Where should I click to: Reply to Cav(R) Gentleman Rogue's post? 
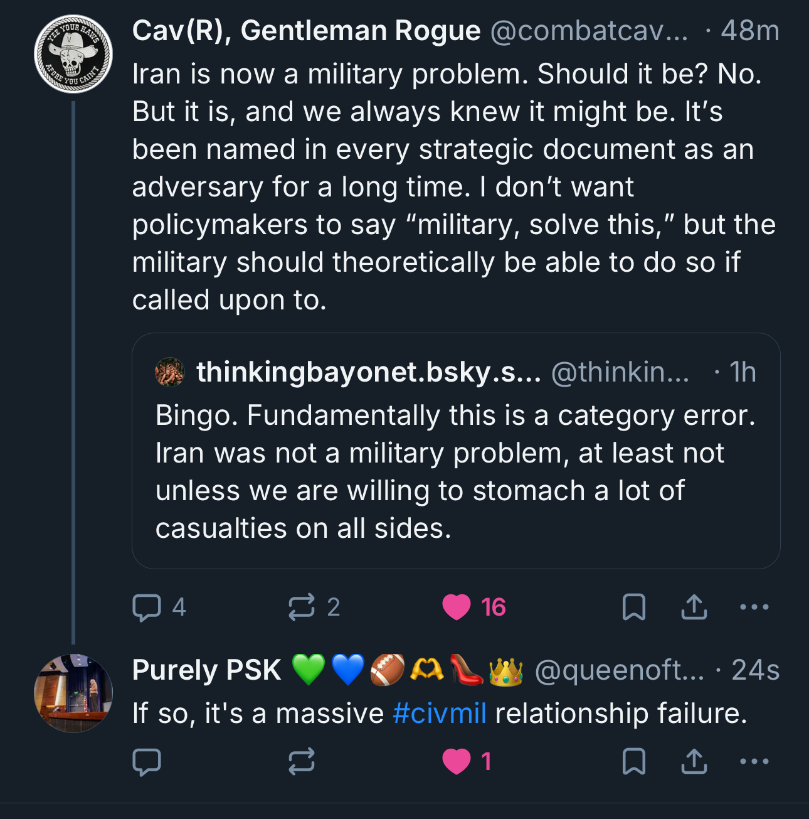coord(147,608)
